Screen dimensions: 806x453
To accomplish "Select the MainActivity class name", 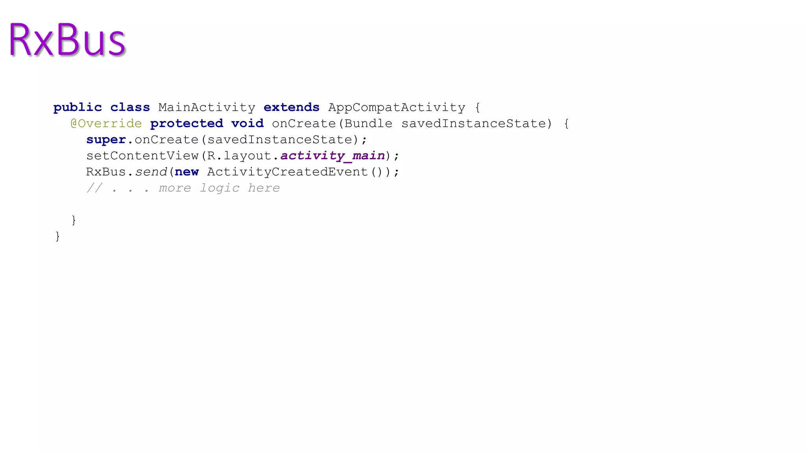I will click(207, 107).
